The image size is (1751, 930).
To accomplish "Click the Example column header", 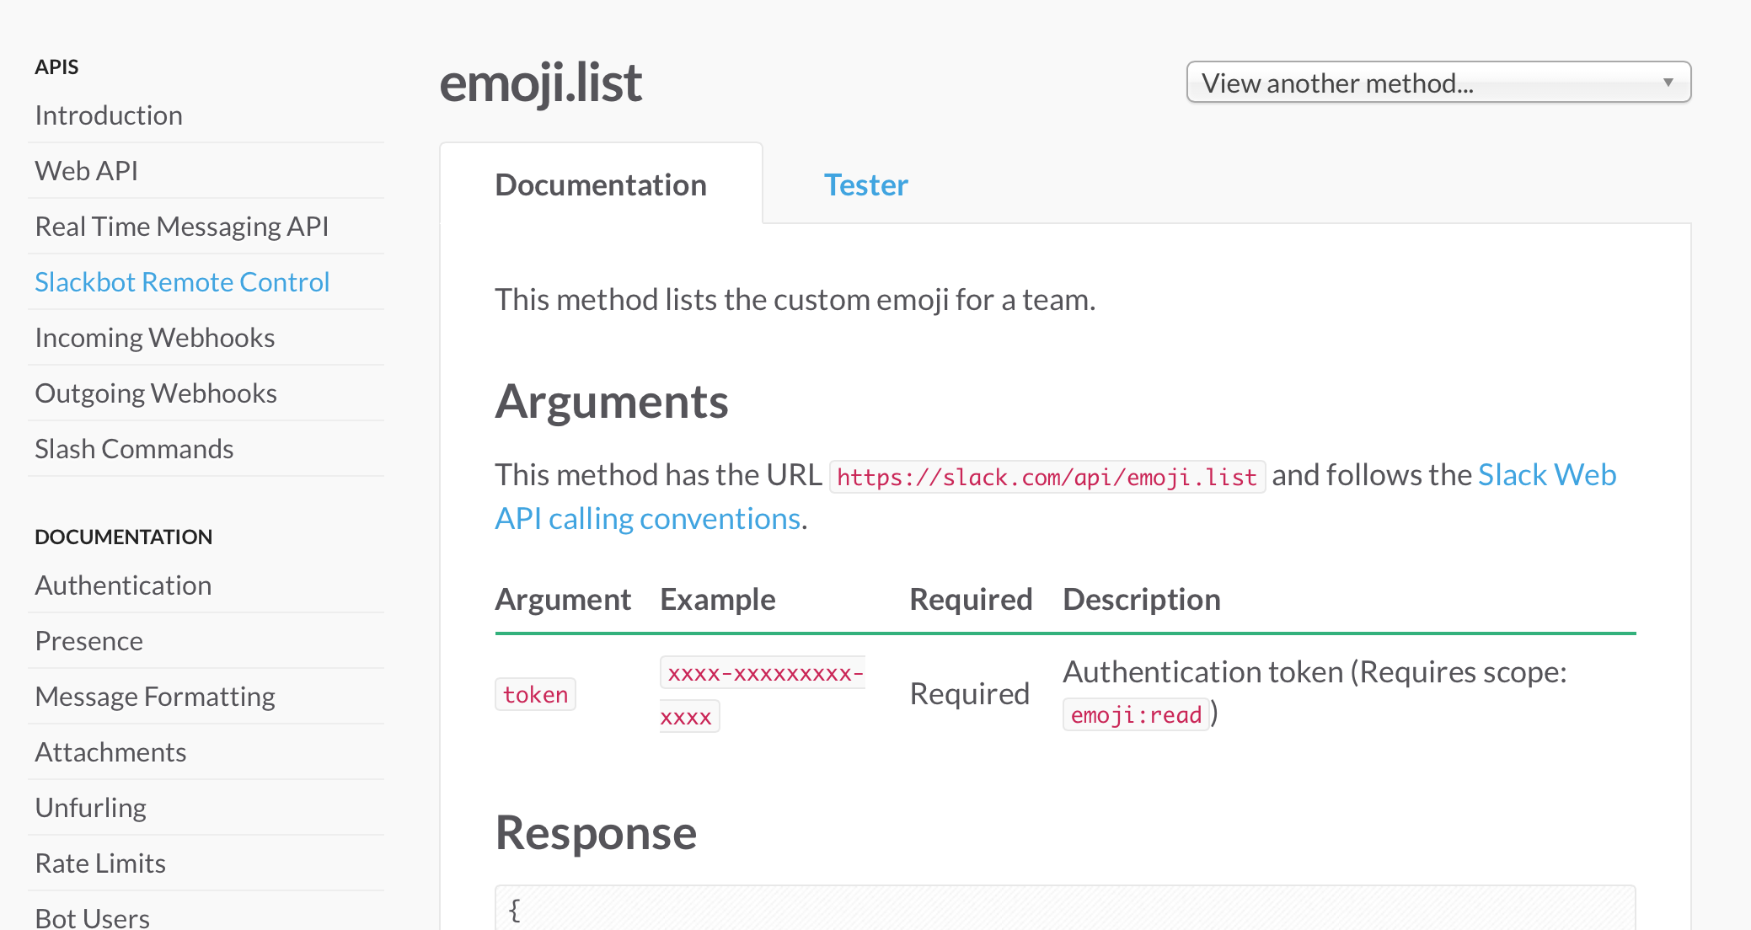I will click(718, 599).
